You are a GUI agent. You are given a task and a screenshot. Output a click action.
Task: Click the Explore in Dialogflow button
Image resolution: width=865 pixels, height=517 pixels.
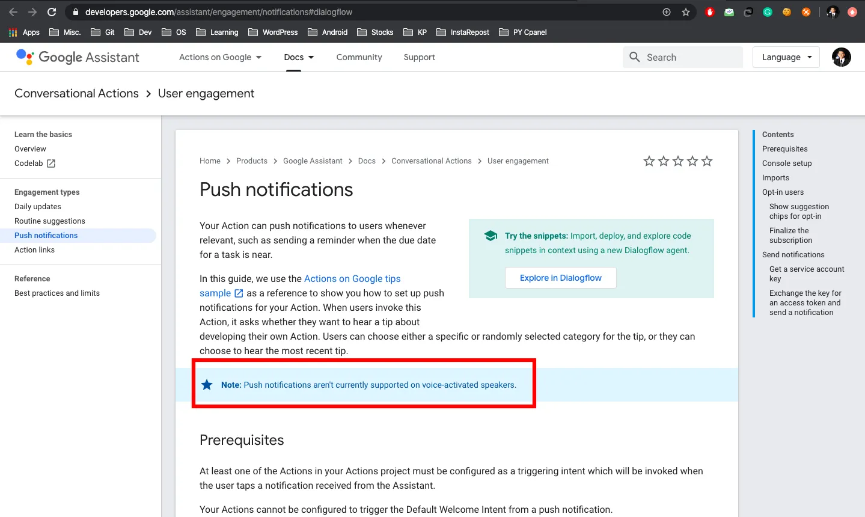[561, 278]
